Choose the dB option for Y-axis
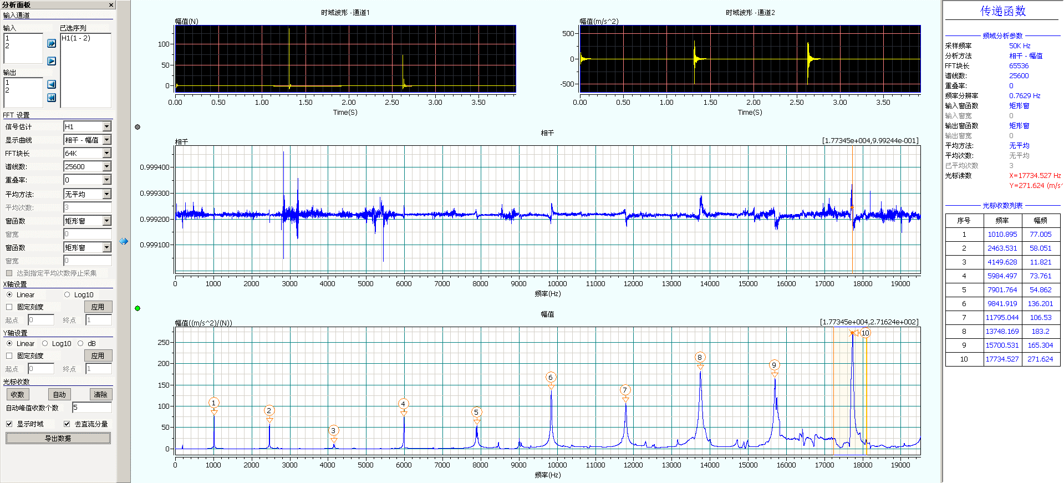This screenshot has width=1064, height=483. pyautogui.click(x=81, y=344)
